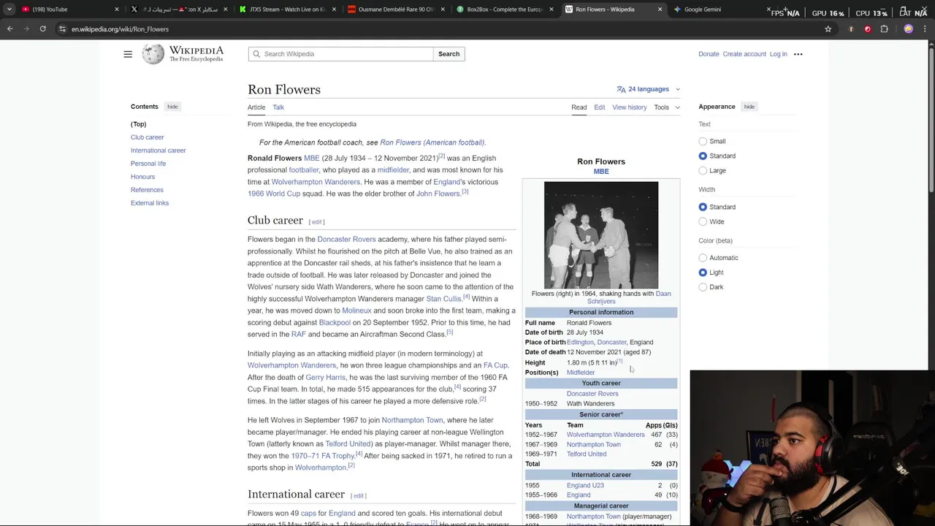Bookmark this page with the star
The height and width of the screenshot is (526, 935).
point(828,29)
